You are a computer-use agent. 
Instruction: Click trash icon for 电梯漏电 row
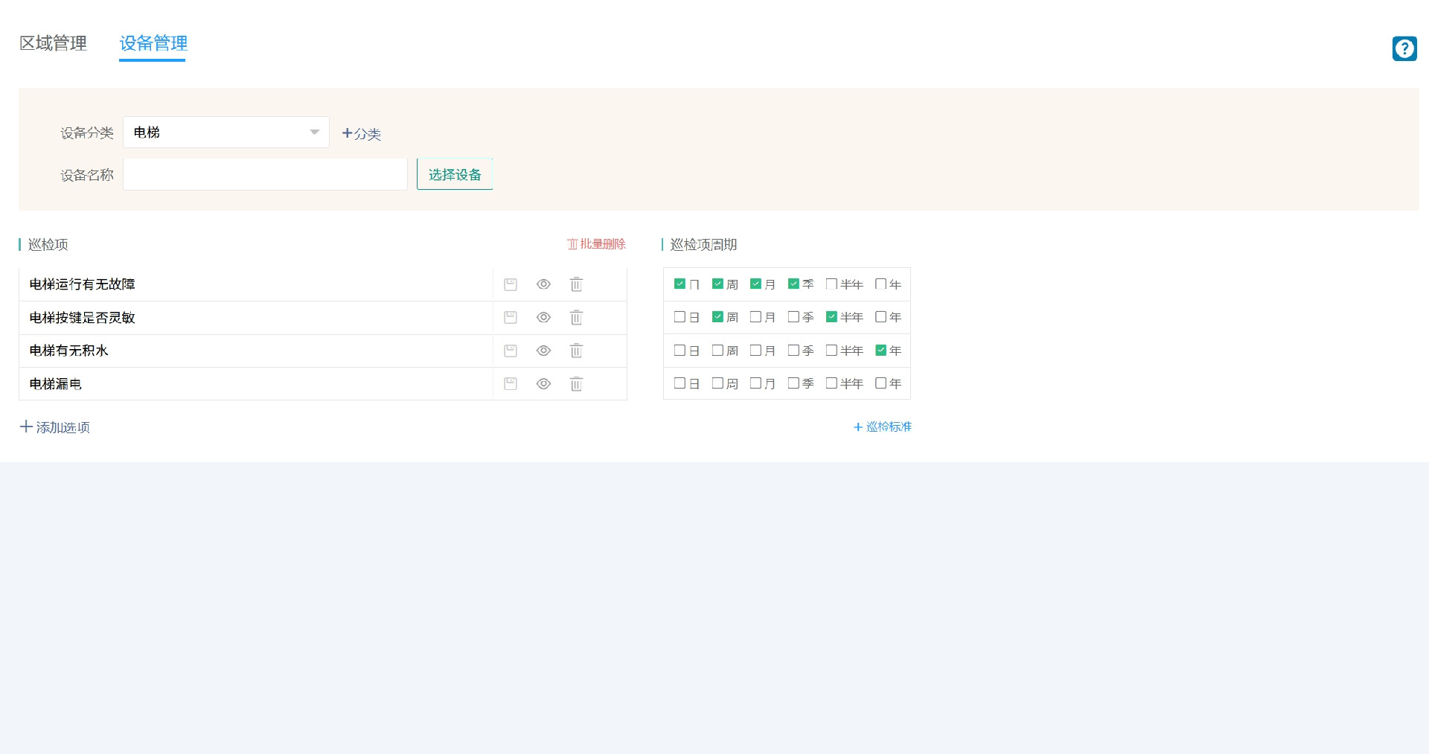coord(576,384)
